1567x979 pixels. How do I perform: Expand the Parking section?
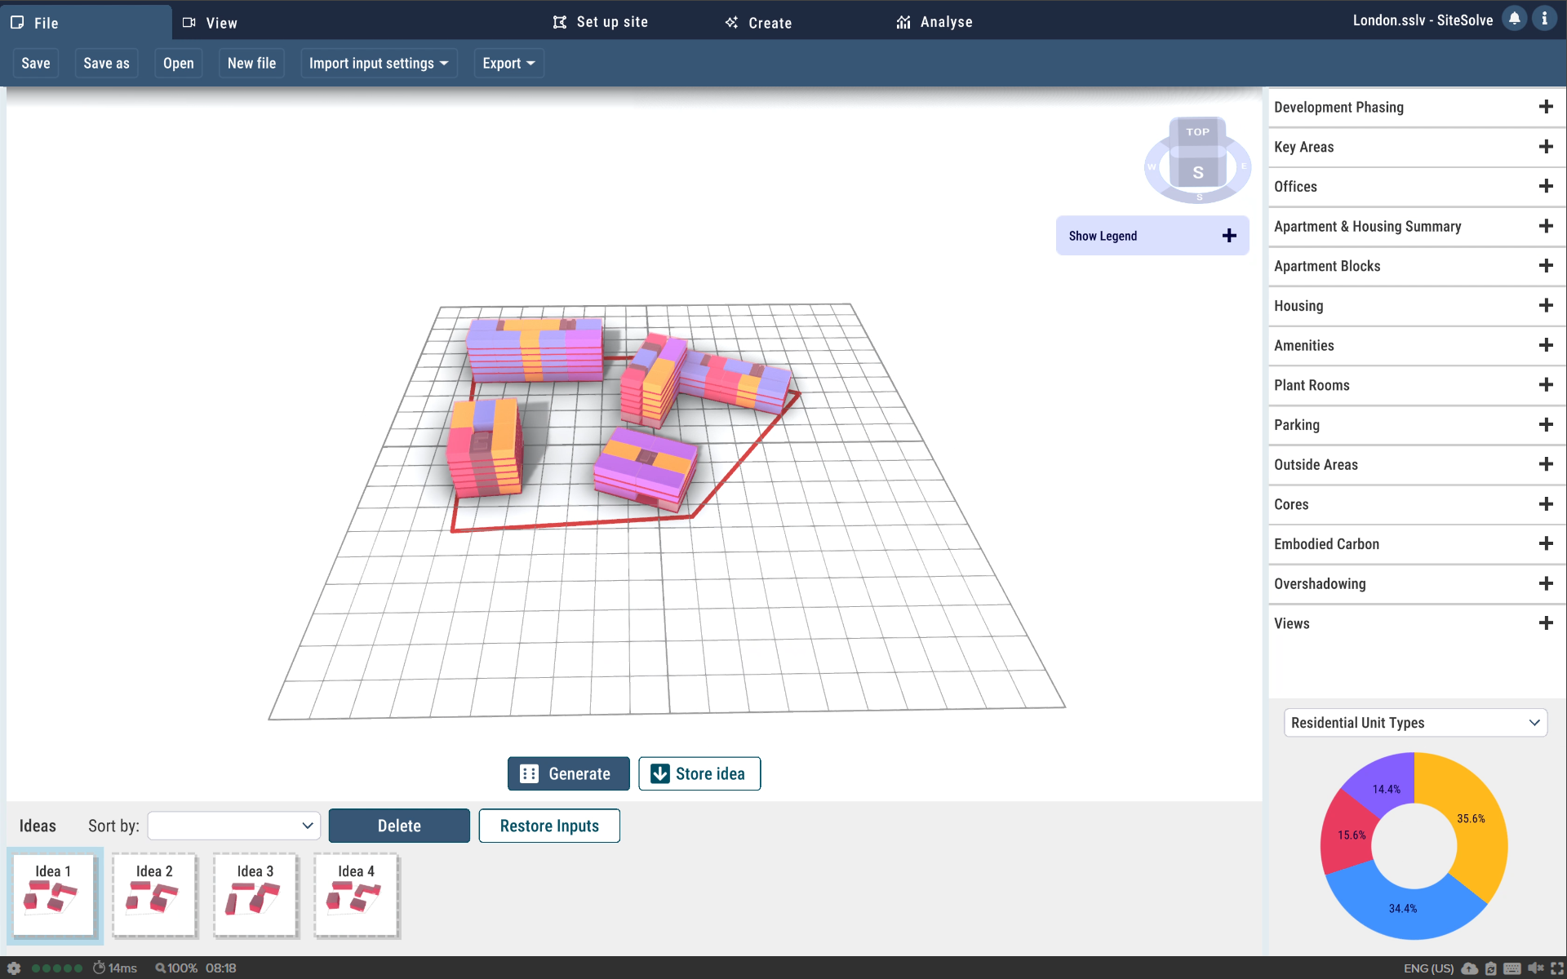coord(1545,425)
